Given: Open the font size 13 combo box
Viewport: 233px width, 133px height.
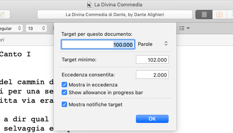Looking at the screenshot, I should coord(36,28).
